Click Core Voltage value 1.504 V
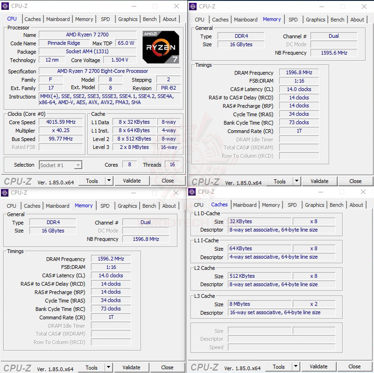This screenshot has height=373, width=374. pyautogui.click(x=120, y=60)
